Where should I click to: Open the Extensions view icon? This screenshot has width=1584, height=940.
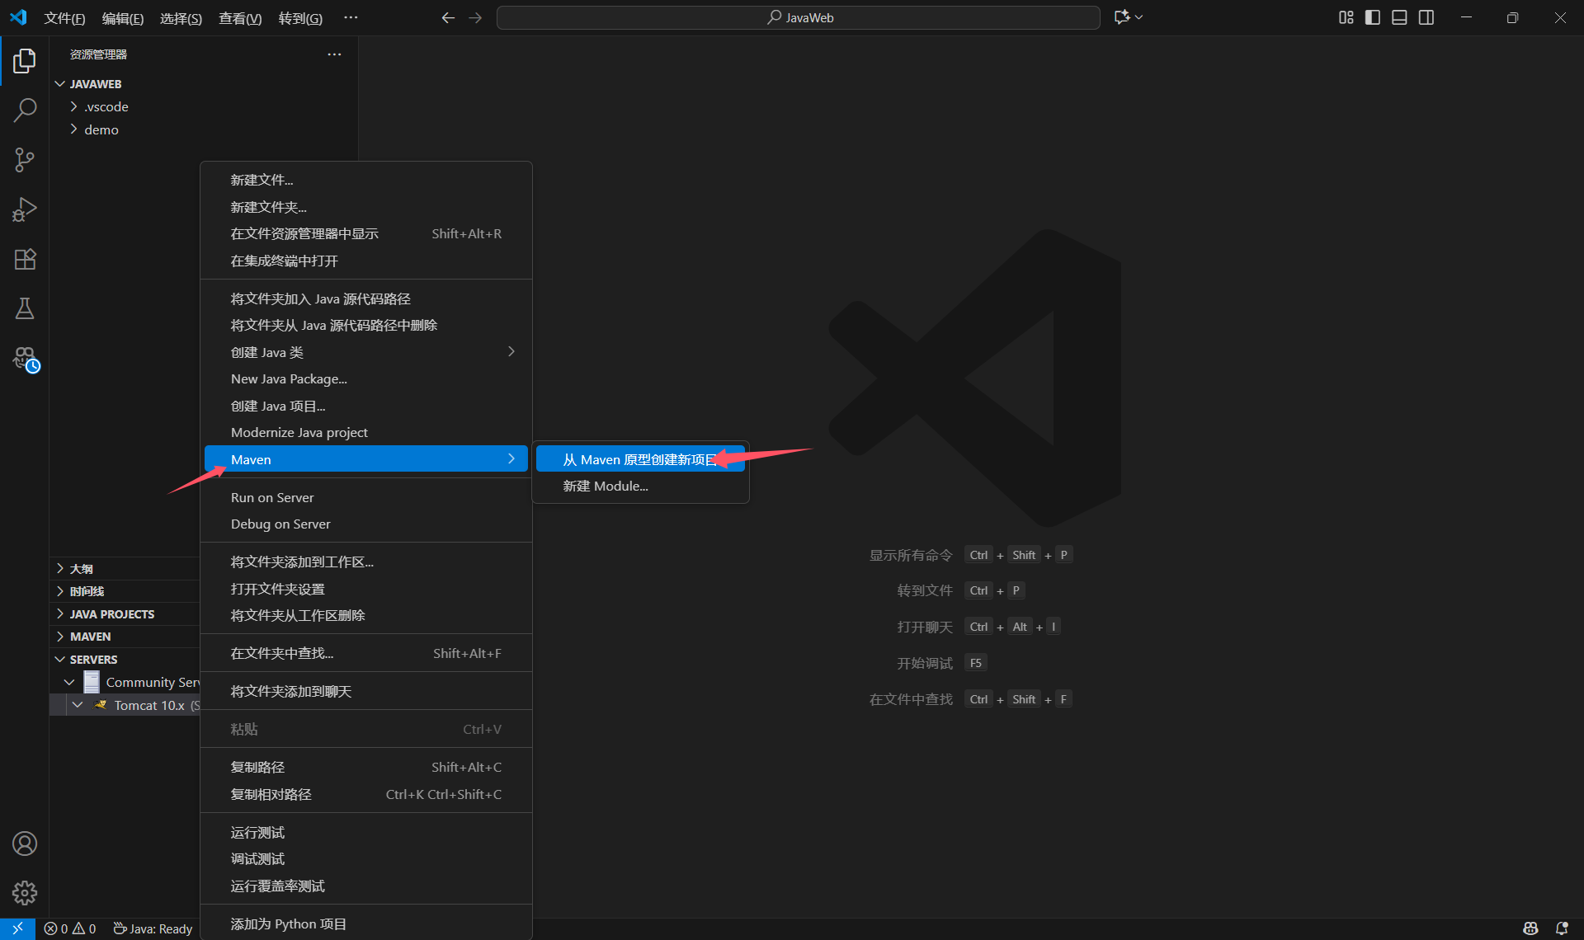click(25, 259)
